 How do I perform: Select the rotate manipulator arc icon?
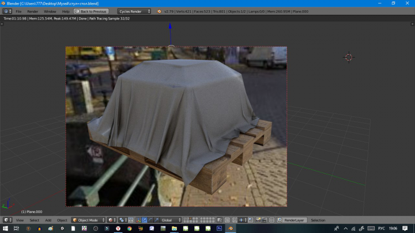(150, 220)
